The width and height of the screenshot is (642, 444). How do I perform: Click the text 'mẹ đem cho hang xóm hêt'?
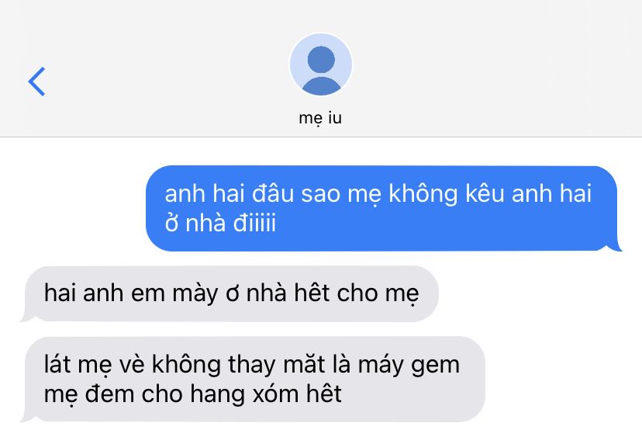pos(192,394)
